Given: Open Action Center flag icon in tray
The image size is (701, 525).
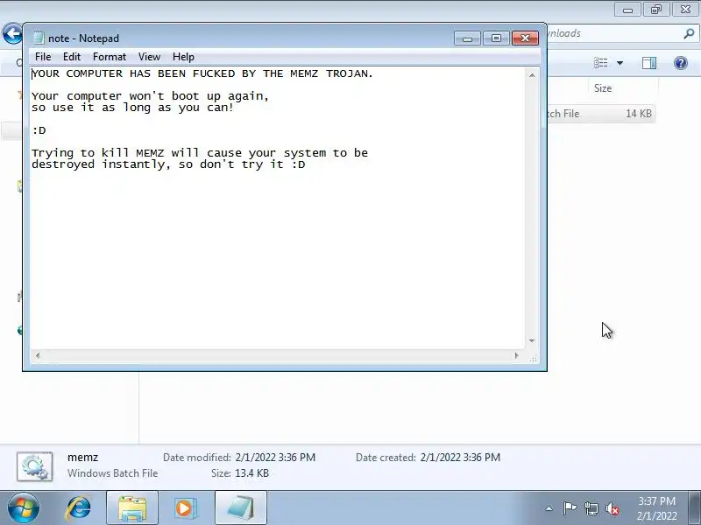Looking at the screenshot, I should tap(570, 508).
